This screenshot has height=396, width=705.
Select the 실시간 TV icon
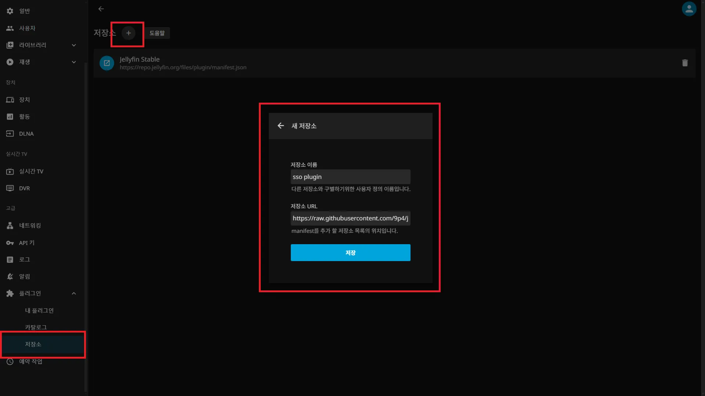click(x=10, y=171)
